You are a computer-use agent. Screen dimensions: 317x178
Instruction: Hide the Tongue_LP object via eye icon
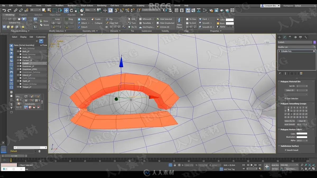pos(18,87)
